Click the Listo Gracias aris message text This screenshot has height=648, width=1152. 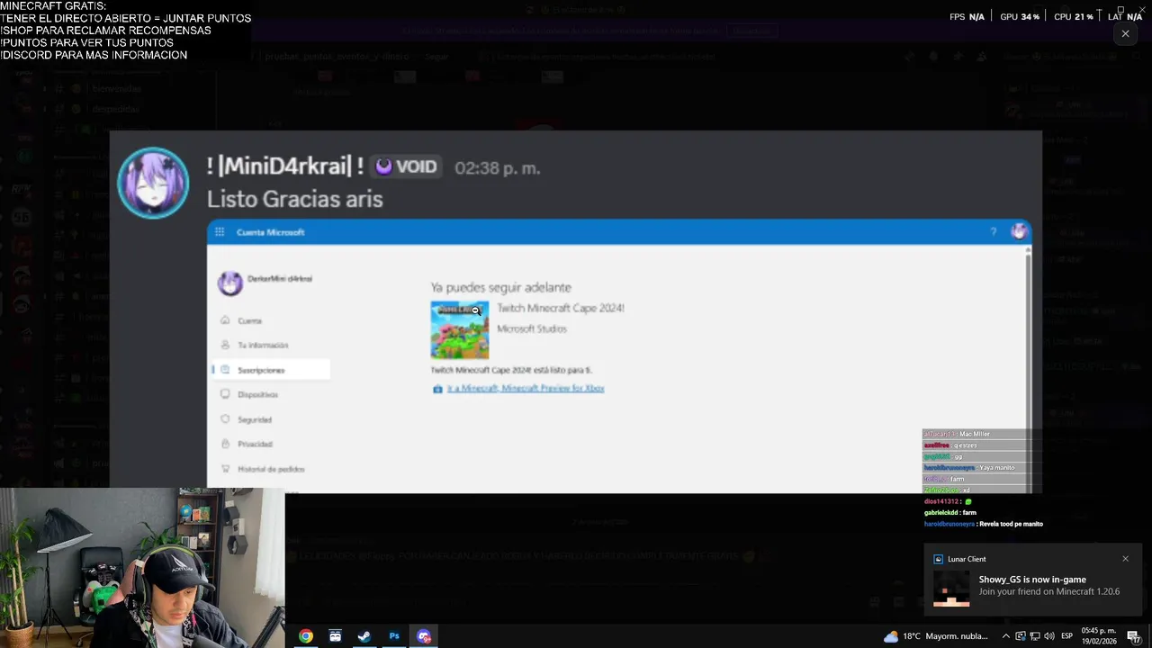click(294, 199)
